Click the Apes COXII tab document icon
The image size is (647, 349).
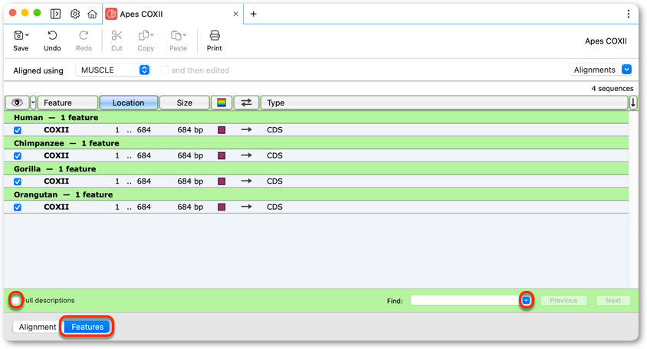[111, 14]
